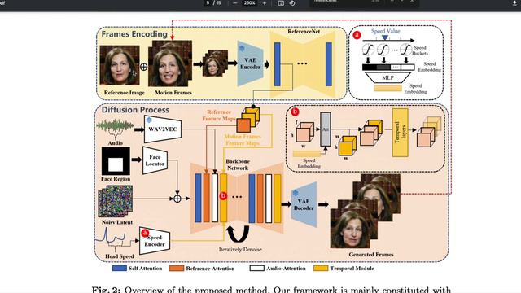
Task: Click the "Generated Frames" caption
Action: click(x=371, y=254)
